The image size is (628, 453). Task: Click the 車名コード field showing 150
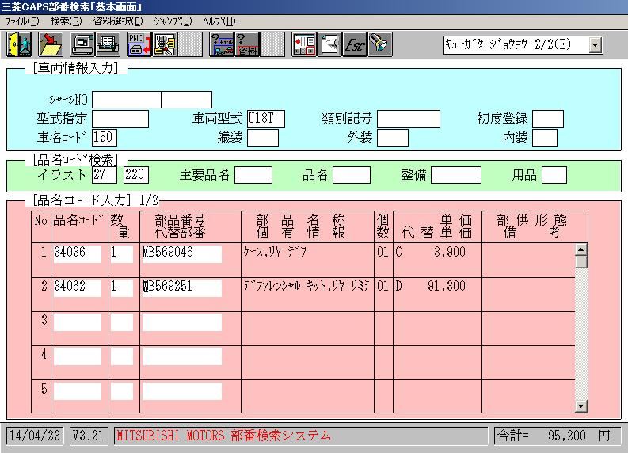coord(105,138)
